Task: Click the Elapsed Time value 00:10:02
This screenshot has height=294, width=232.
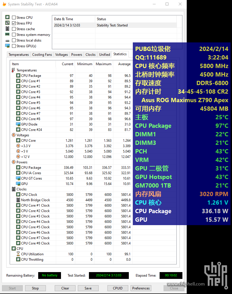Action: [171, 275]
